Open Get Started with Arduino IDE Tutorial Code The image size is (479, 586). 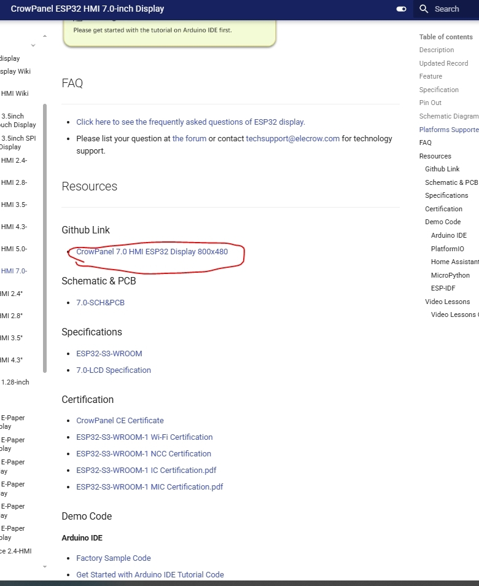pyautogui.click(x=150, y=574)
